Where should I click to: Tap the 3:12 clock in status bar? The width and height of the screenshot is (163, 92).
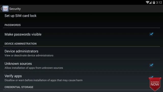coord(159,2)
